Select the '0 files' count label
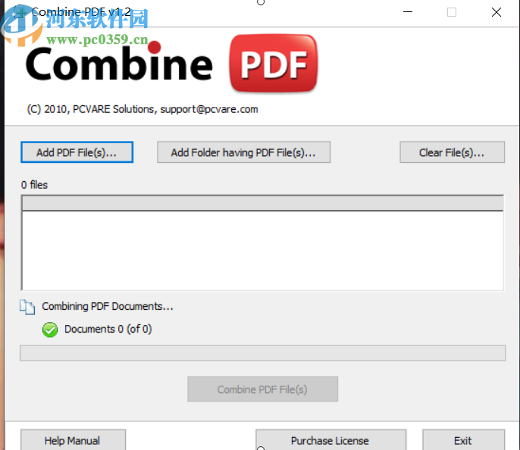The image size is (520, 450). (x=35, y=185)
